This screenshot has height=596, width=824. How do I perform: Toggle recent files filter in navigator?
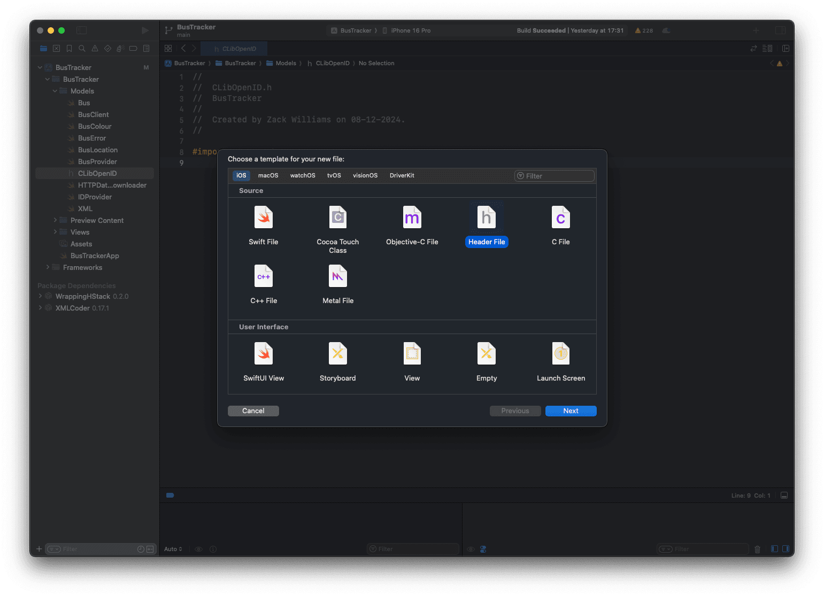(x=141, y=549)
